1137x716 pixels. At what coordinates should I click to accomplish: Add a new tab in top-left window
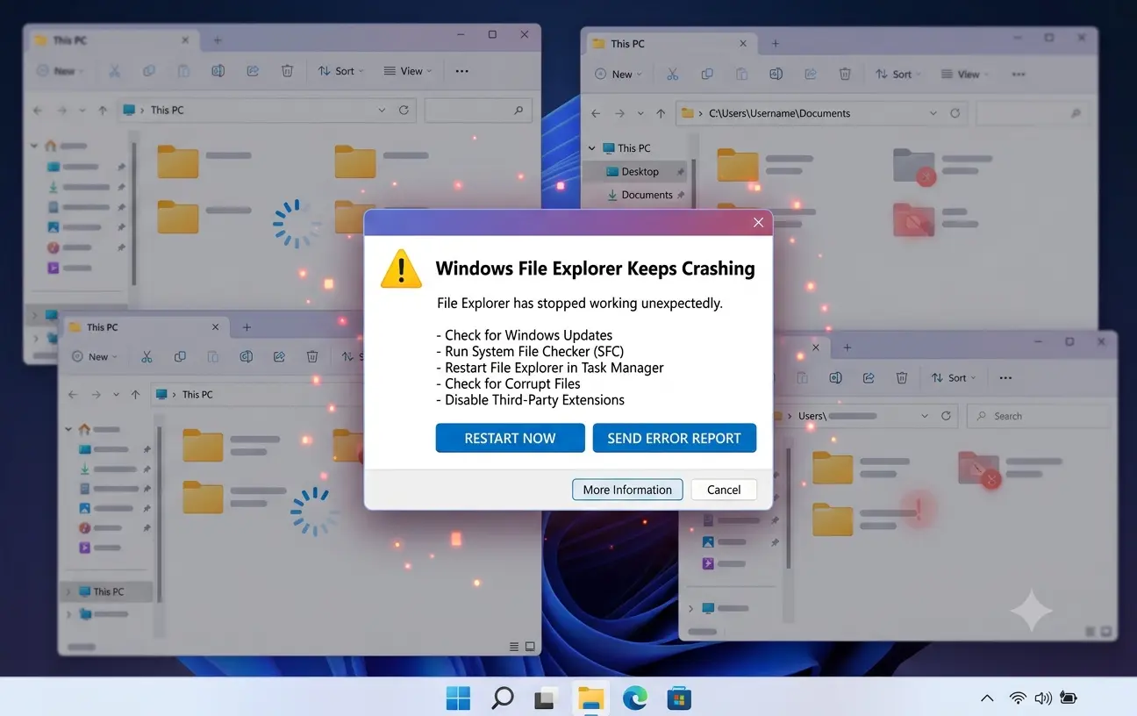click(x=218, y=40)
